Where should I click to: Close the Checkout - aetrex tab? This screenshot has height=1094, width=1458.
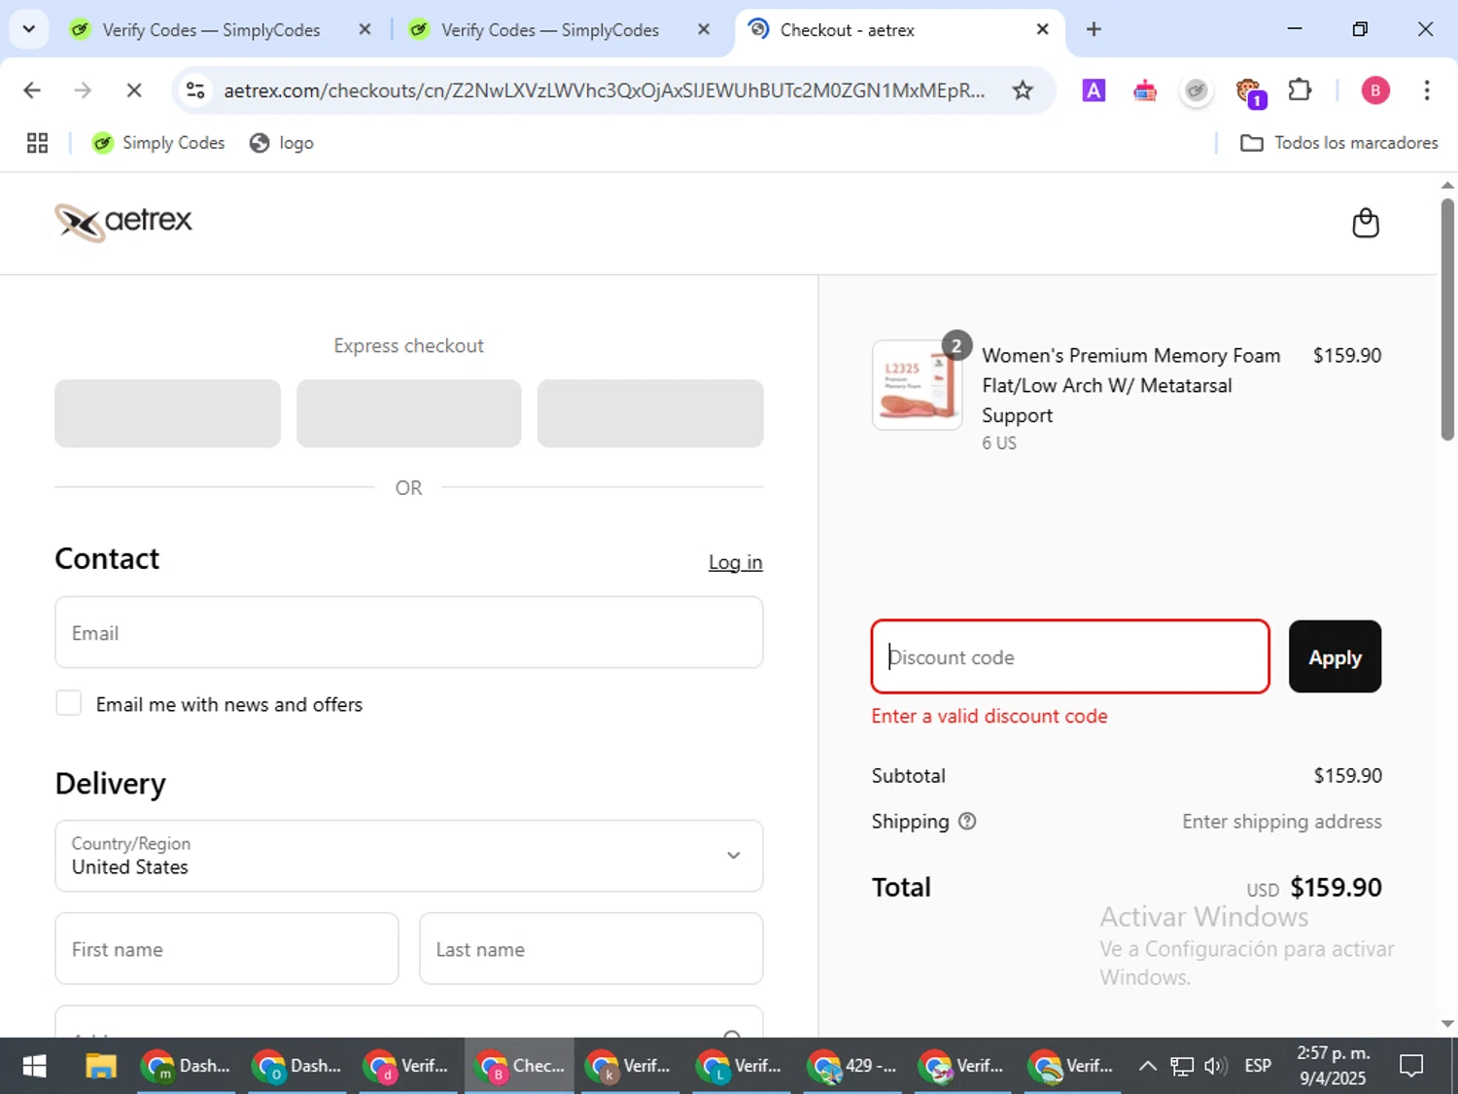click(x=1042, y=29)
